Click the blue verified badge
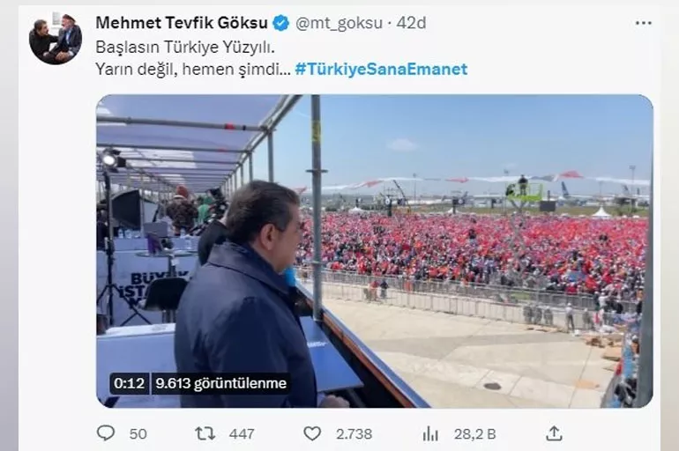 click(x=281, y=23)
